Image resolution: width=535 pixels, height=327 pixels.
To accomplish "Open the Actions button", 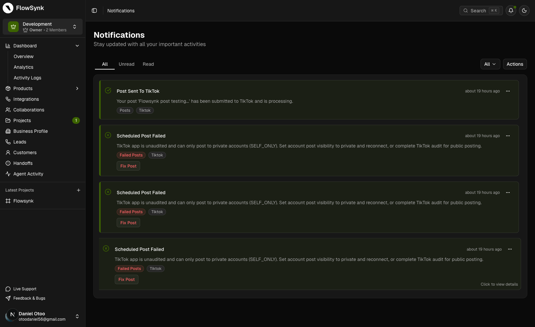I will pyautogui.click(x=515, y=64).
